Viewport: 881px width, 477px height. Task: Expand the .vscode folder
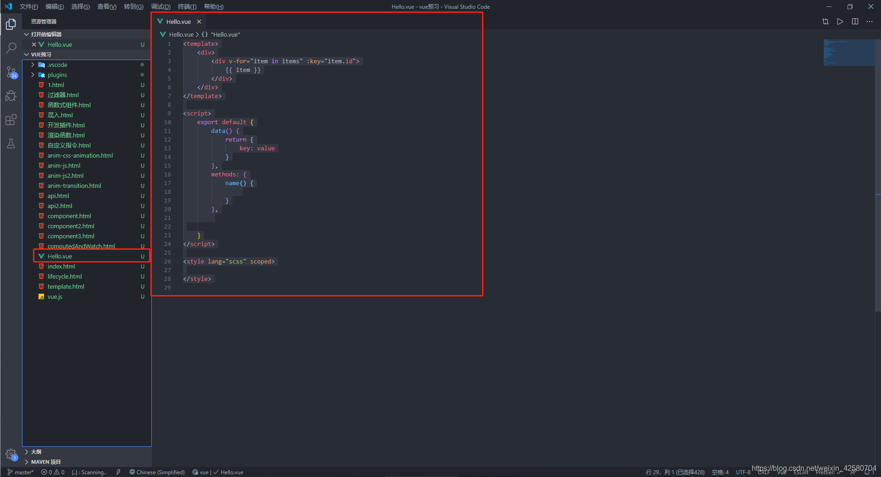click(x=87, y=65)
